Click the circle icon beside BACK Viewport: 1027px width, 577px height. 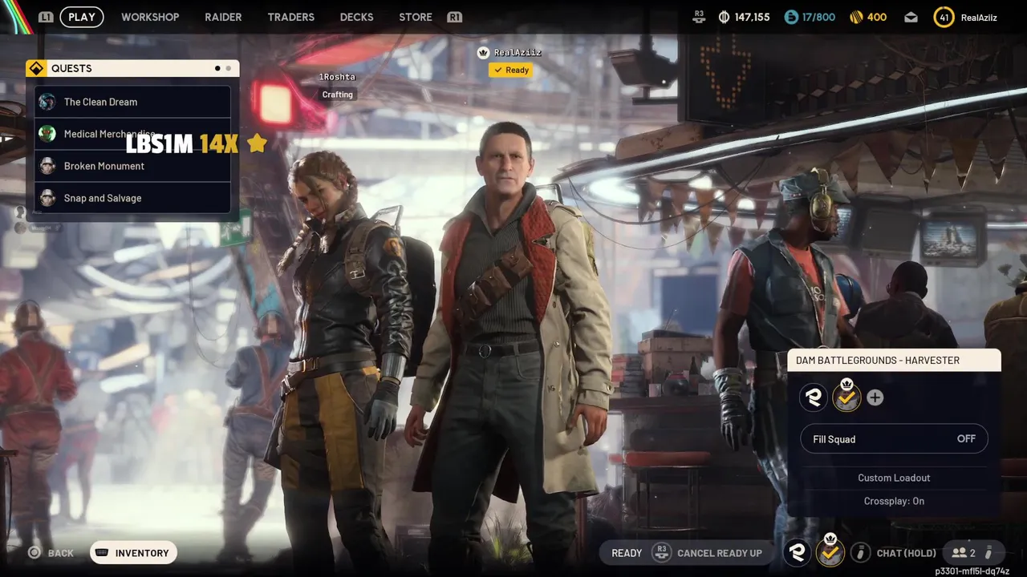click(34, 553)
